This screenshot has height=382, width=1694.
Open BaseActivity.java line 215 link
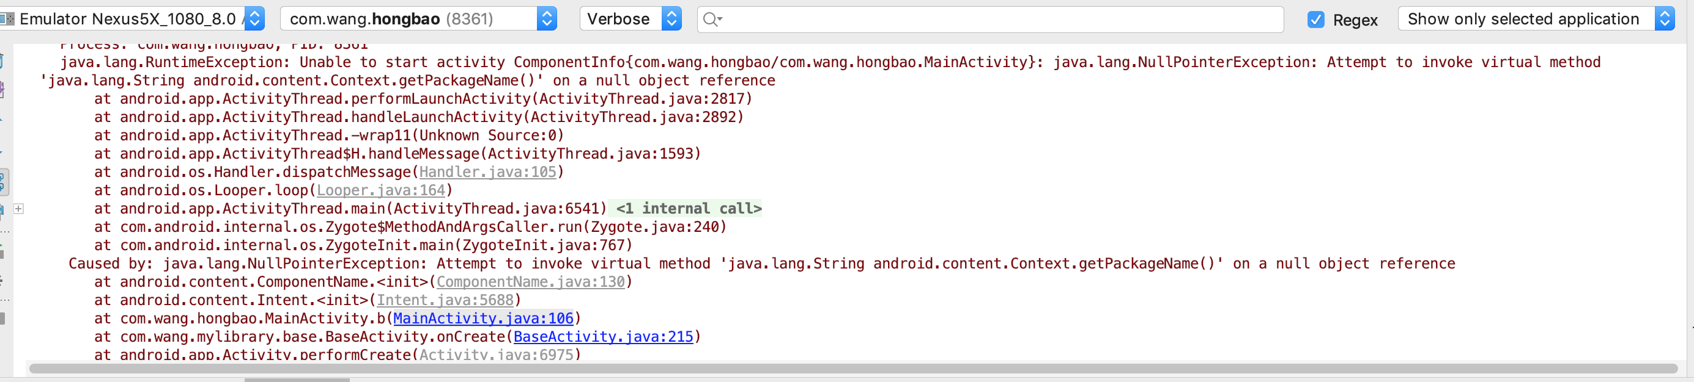coord(605,337)
